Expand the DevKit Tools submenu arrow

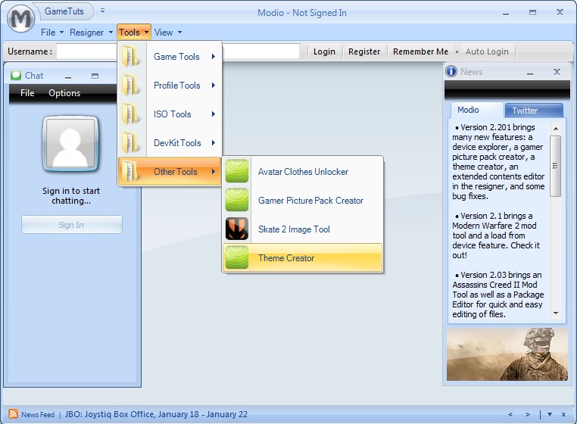point(213,142)
